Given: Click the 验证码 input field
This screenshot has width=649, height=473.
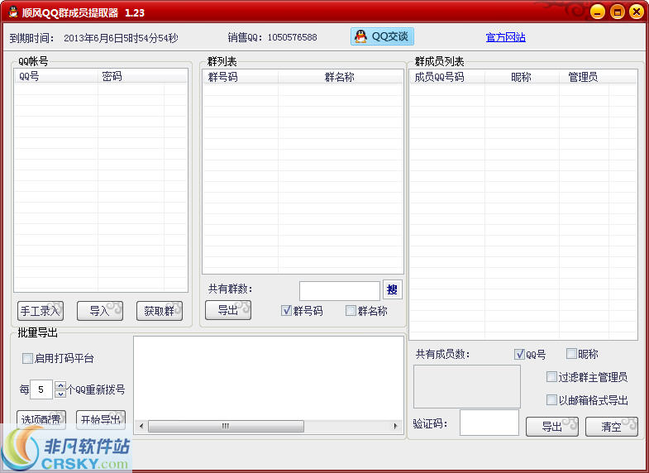Looking at the screenshot, I should point(489,423).
